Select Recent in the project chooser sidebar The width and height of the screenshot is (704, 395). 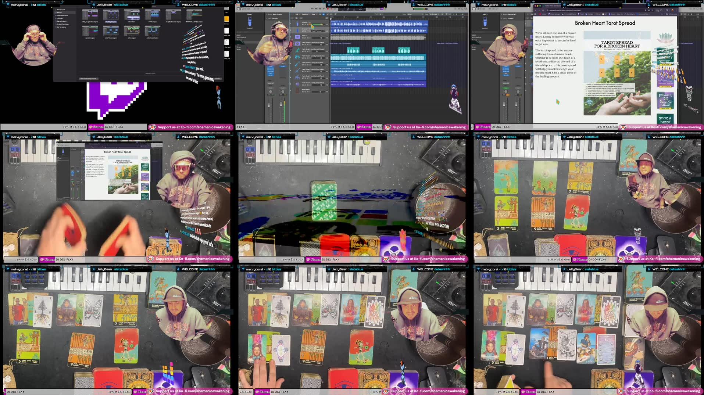59,12
